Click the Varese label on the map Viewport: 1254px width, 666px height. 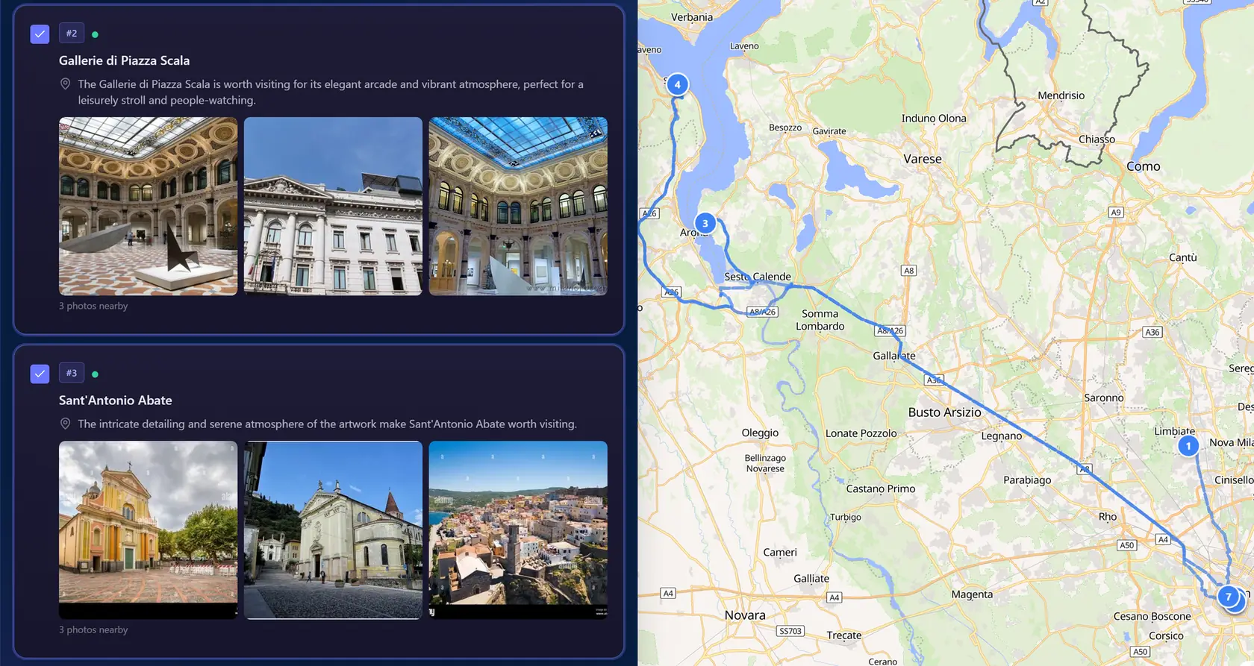(923, 159)
